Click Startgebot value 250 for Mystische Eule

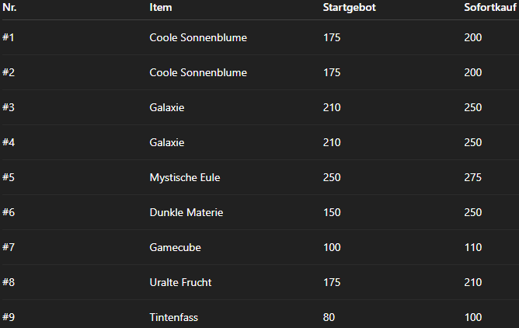(332, 177)
